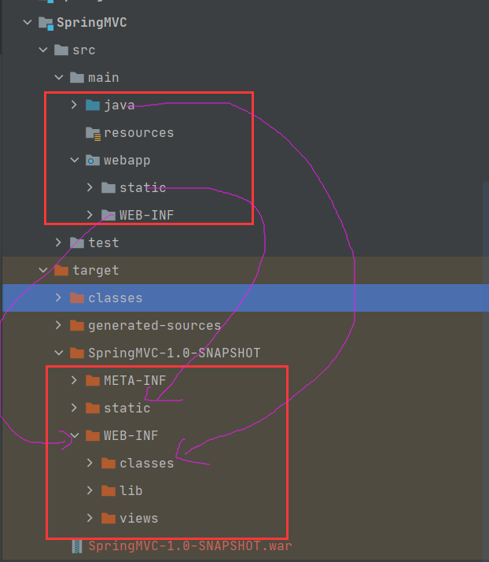Select the main folder label

pyautogui.click(x=104, y=78)
